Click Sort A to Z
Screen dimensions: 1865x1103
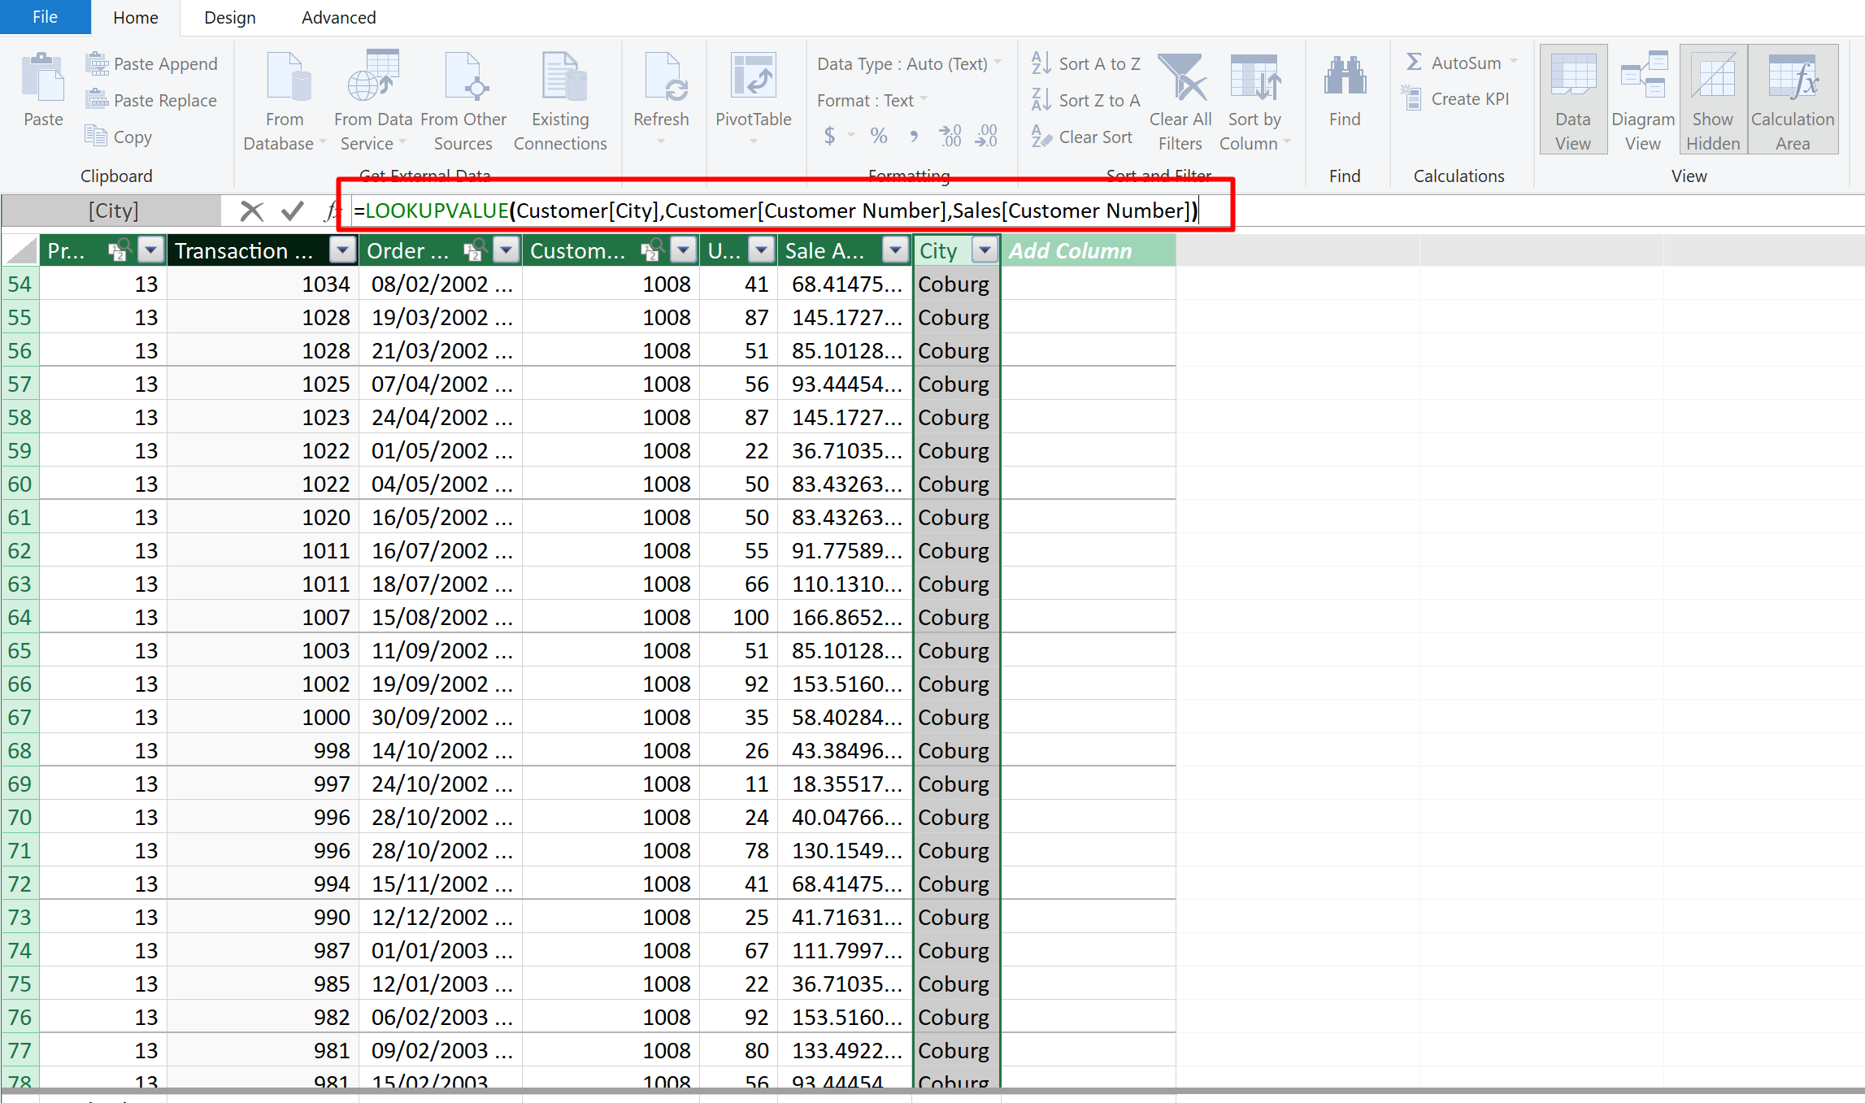1087,63
